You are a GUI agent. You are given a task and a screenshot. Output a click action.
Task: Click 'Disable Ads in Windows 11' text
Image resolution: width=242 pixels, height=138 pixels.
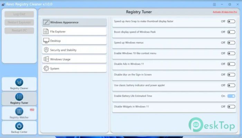129,64
